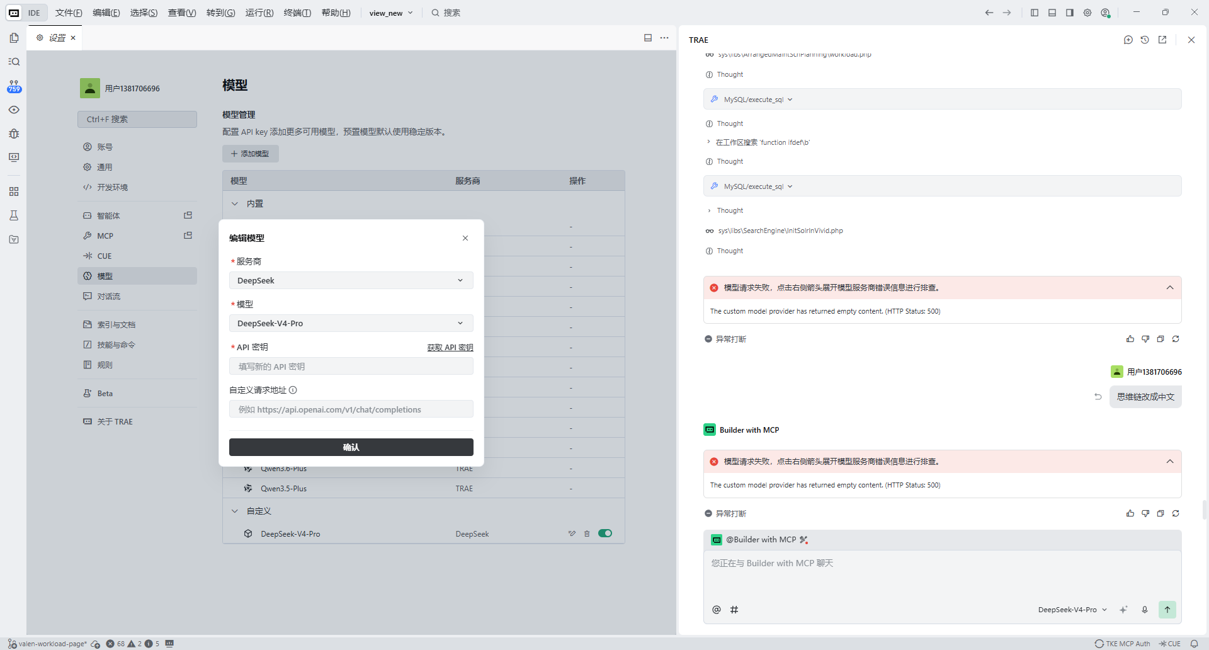Pop the TRAE chat out into a new window
The image size is (1209, 650).
coord(1162,40)
